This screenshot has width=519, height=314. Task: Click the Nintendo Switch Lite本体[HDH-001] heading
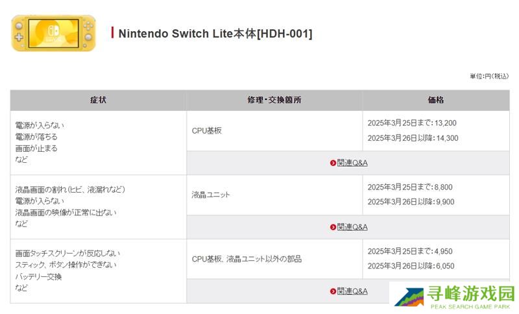(215, 34)
